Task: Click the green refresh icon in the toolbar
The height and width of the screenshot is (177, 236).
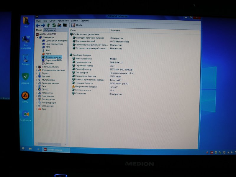Action: [x=54, y=25]
